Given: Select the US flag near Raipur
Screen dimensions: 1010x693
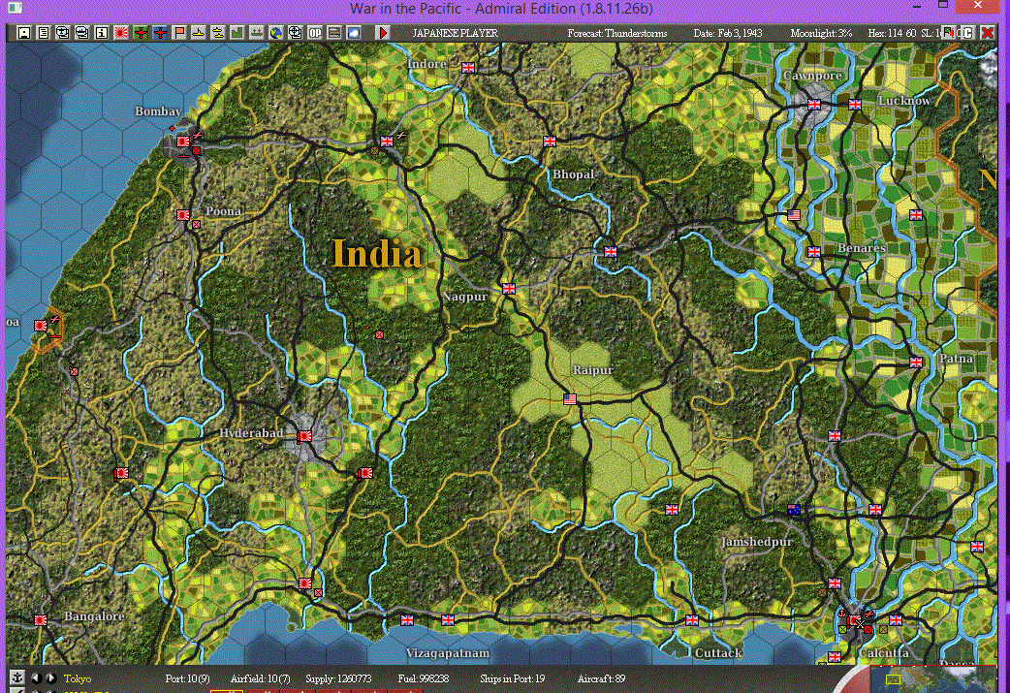Looking at the screenshot, I should pos(570,399).
